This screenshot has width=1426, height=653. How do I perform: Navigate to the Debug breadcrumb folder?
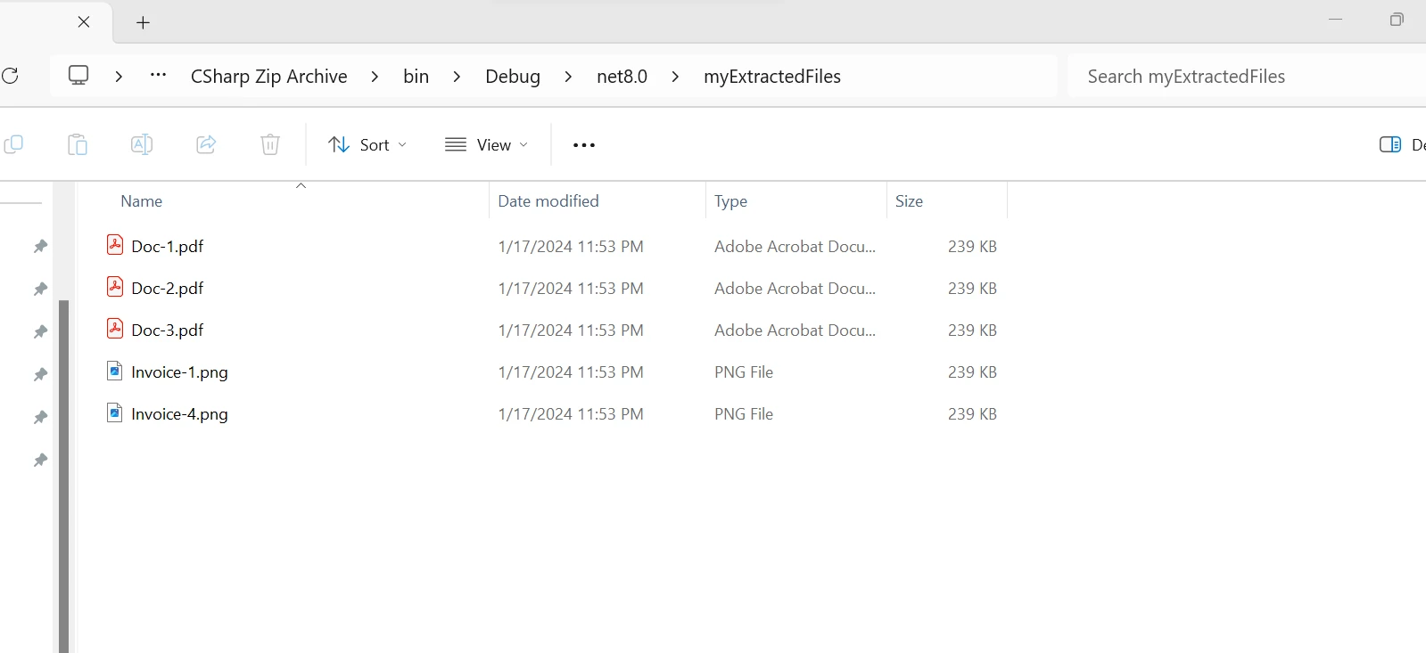[513, 77]
